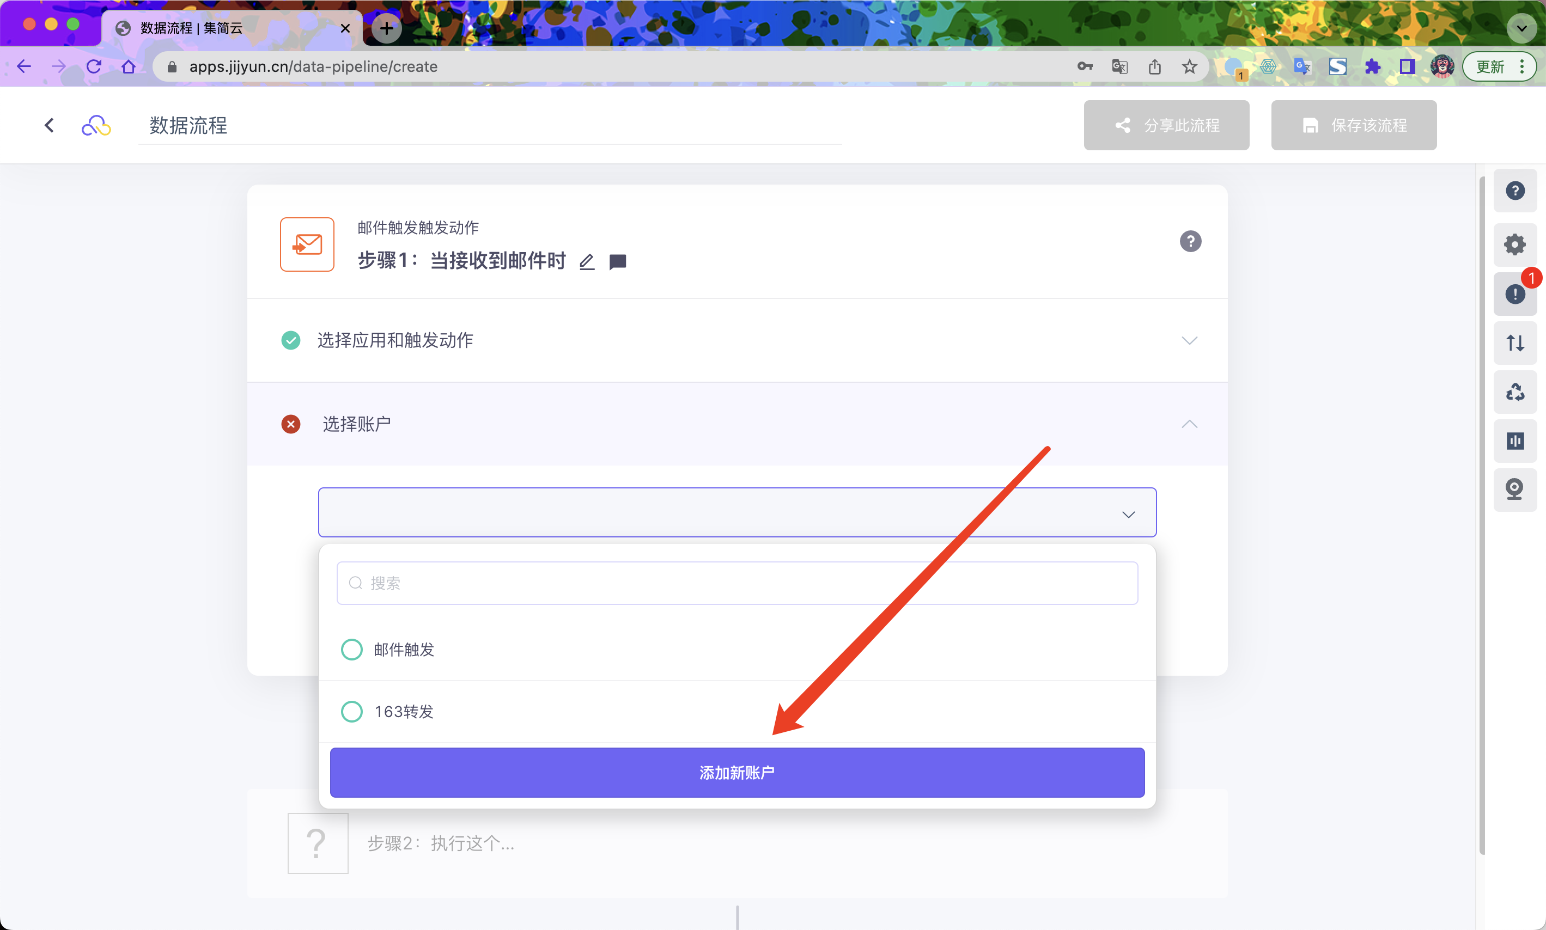The height and width of the screenshot is (930, 1546).
Task: Expand the 选择应用和触发动作 section
Action: tap(1189, 340)
